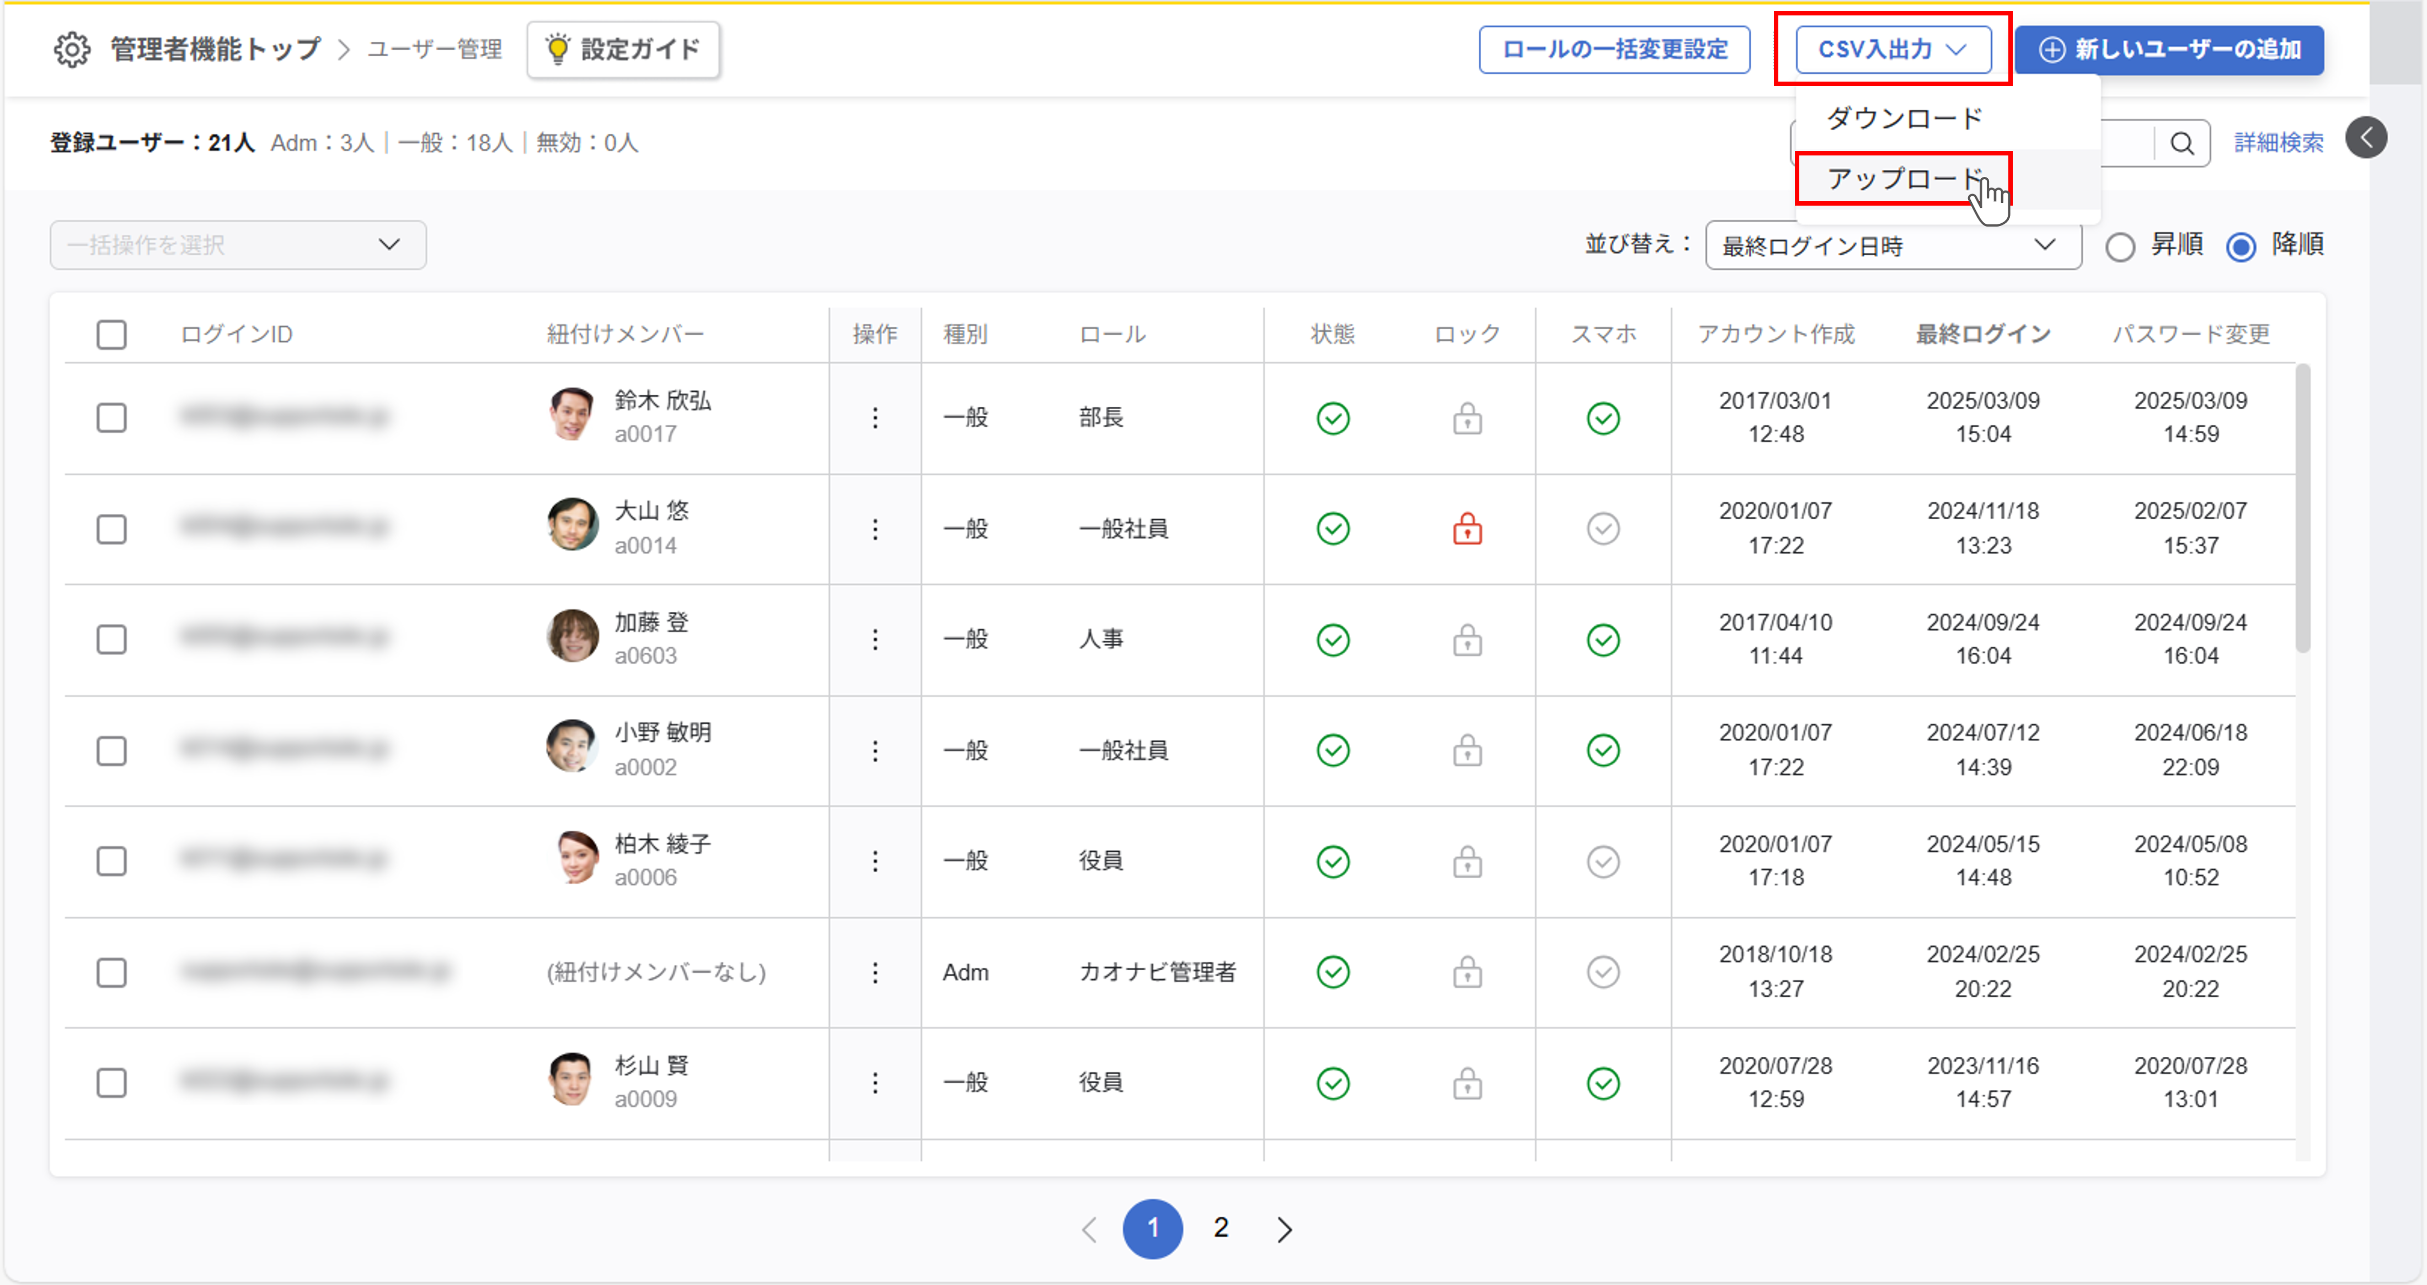The width and height of the screenshot is (2427, 1285).
Task: Click the search magnifier icon
Action: coord(2181,143)
